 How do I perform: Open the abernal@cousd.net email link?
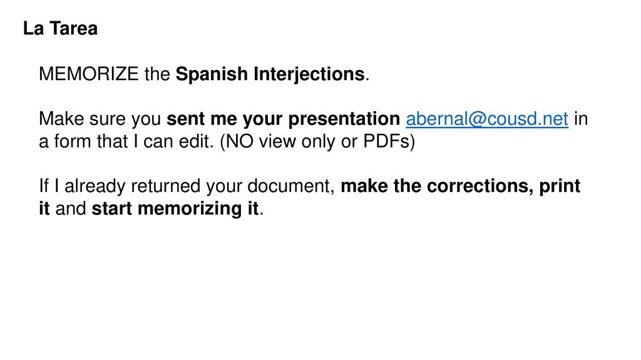coord(487,119)
